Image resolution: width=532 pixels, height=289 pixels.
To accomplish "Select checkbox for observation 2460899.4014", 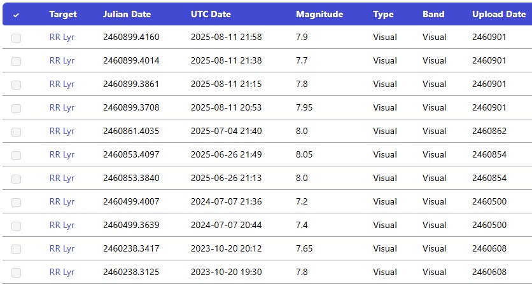I will [16, 62].
